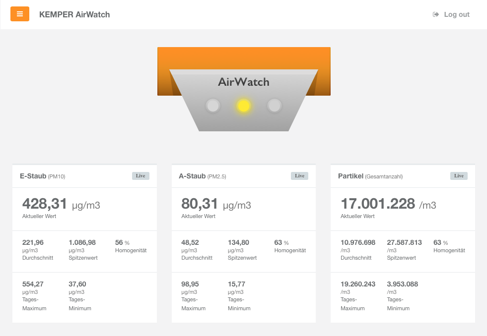Click the yellow center LED on AirWatch
Viewport: 487px width, 336px height.
click(243, 106)
